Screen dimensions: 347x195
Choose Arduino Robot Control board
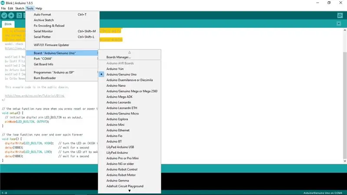pyautogui.click(x=129, y=169)
